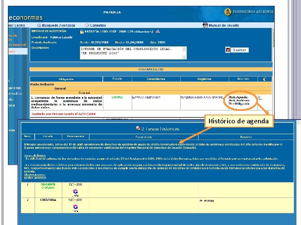
Task: Click the Ingenieros Asesores logo
Action: click(249, 12)
